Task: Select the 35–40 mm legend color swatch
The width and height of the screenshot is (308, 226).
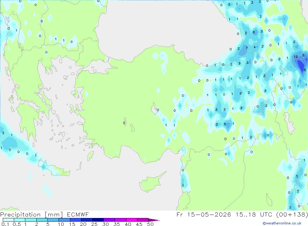Action: pyautogui.click(x=120, y=220)
